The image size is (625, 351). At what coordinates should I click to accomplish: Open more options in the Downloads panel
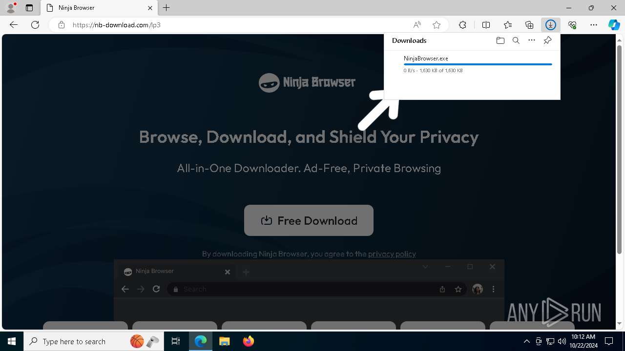532,40
